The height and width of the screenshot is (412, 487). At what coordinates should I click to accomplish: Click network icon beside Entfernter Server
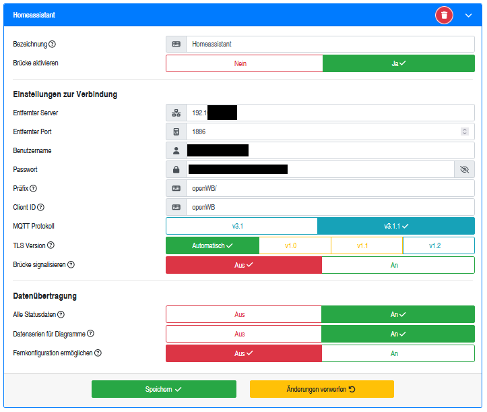click(x=176, y=113)
